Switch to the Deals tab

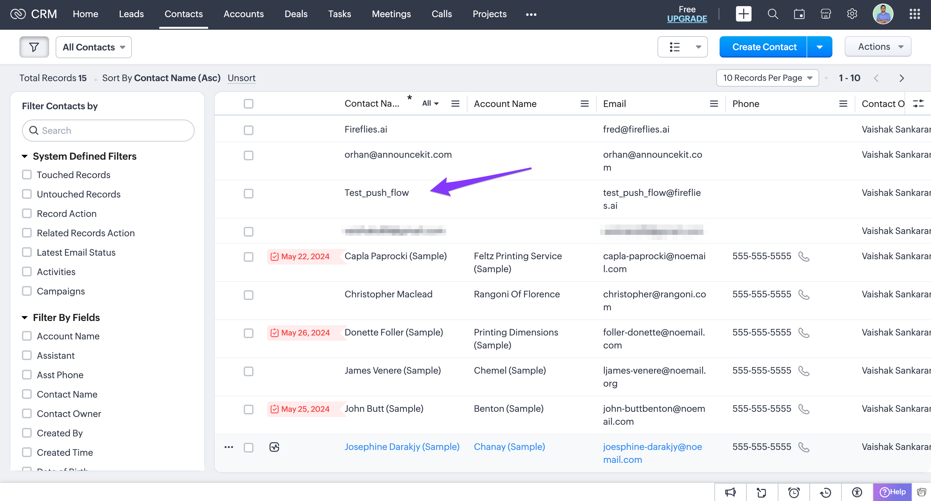coord(296,14)
